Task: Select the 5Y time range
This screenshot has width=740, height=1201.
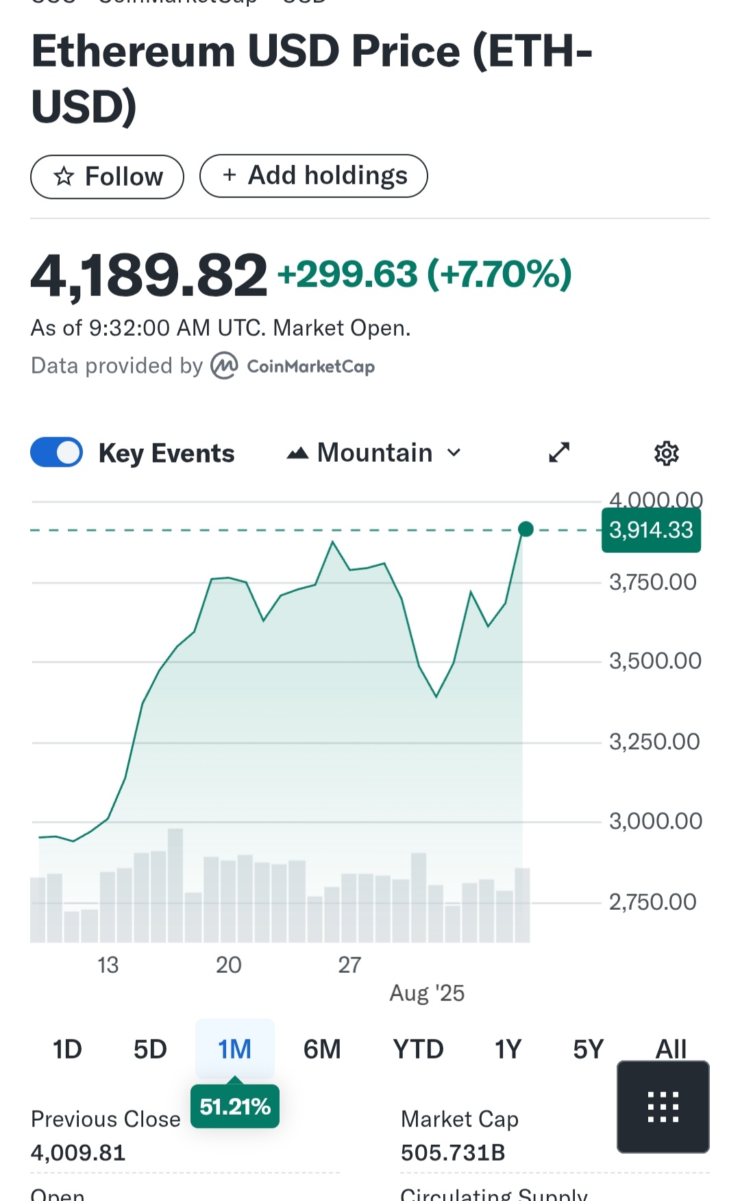Action: tap(589, 1049)
